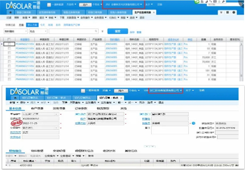Click the home icon tab in top window
The width and height of the screenshot is (245, 170).
pos(10,13)
